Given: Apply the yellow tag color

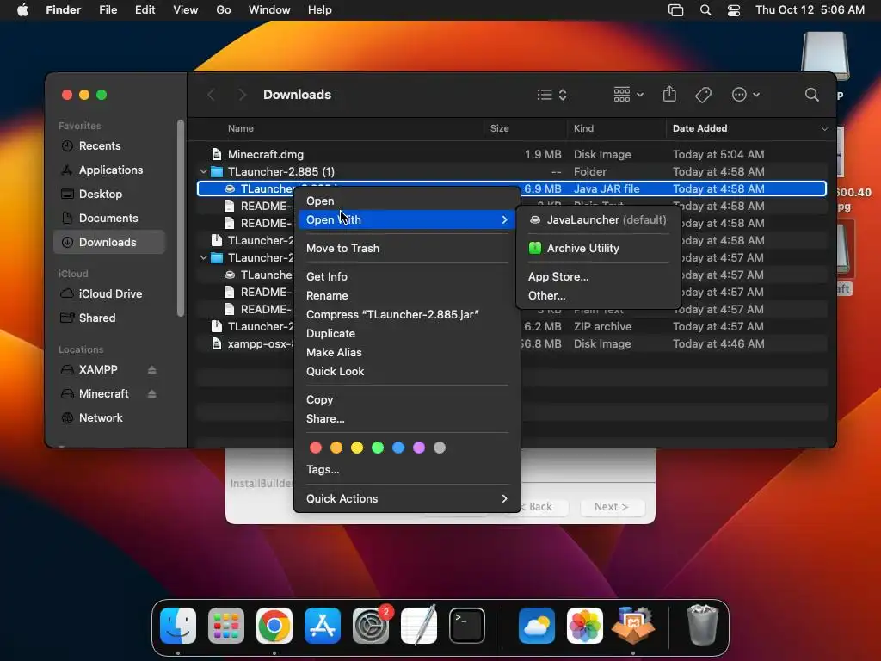Looking at the screenshot, I should [357, 448].
